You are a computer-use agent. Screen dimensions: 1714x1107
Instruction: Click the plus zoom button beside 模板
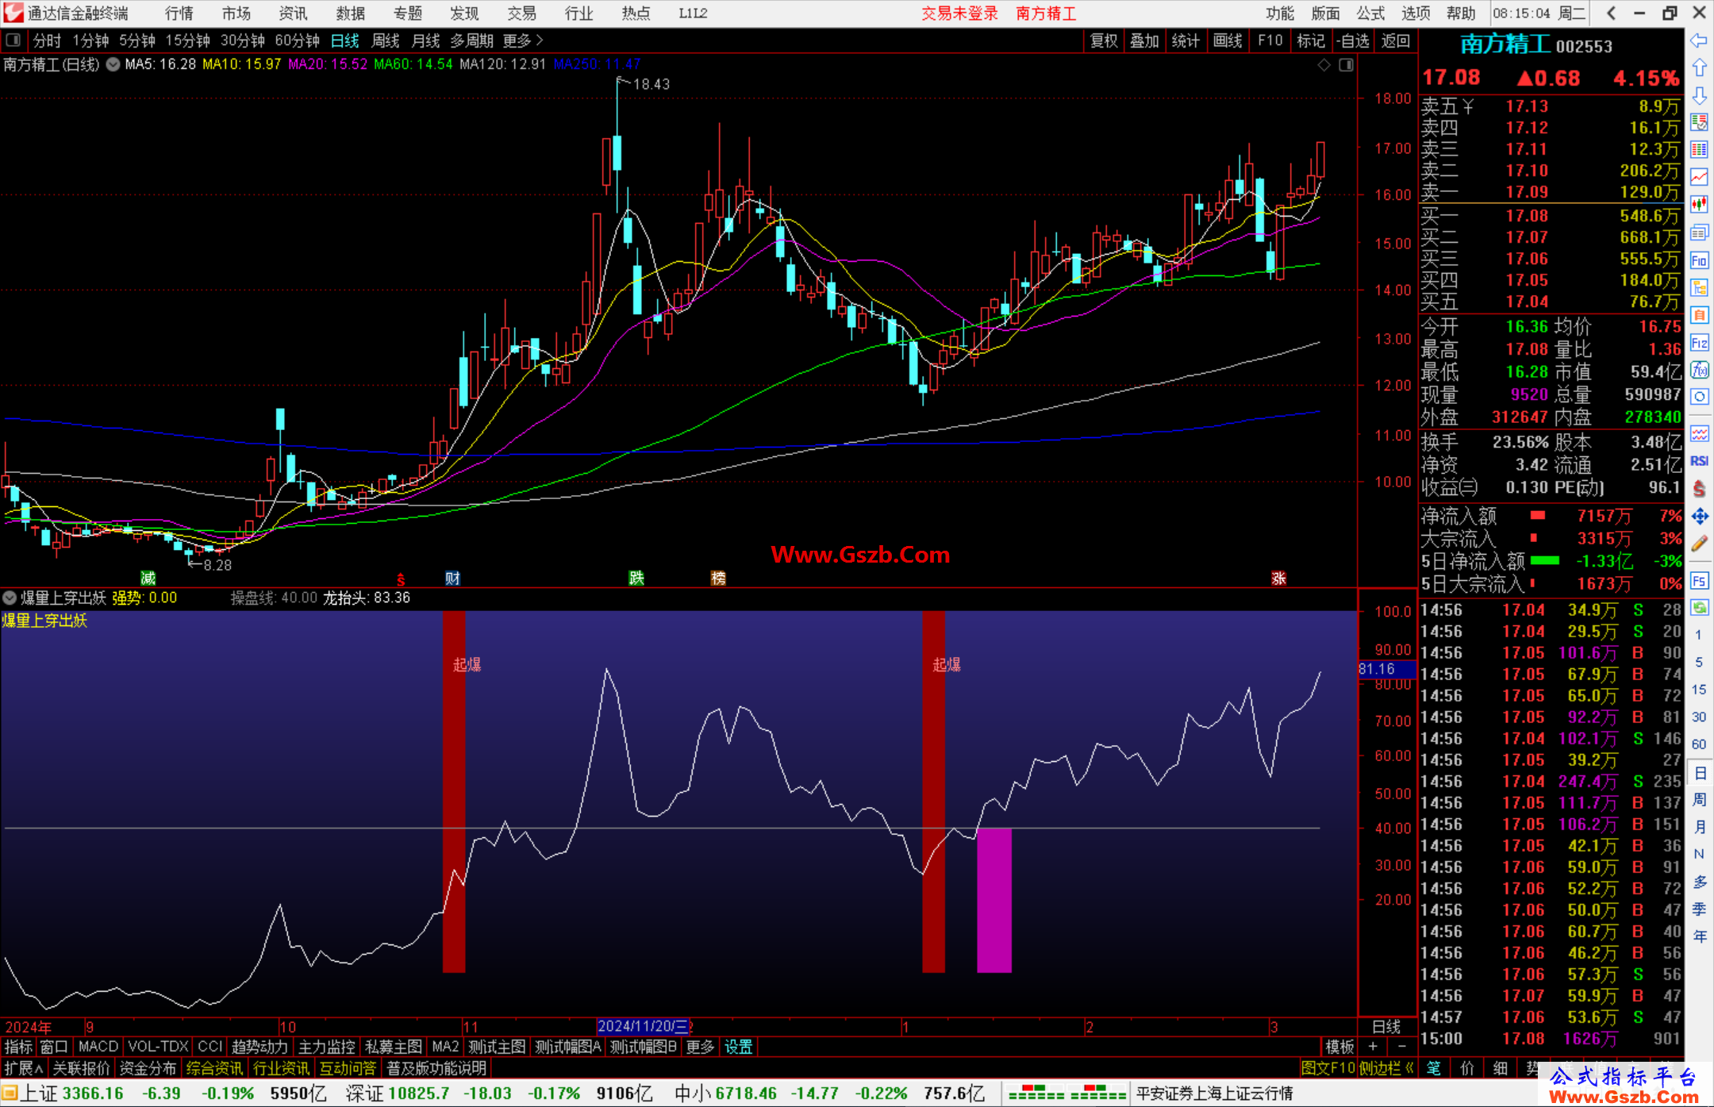[x=1374, y=1047]
